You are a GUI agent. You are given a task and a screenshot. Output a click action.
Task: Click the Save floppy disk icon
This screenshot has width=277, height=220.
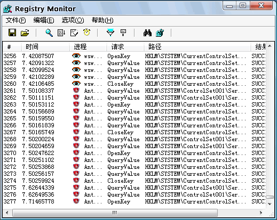[x=12, y=32]
